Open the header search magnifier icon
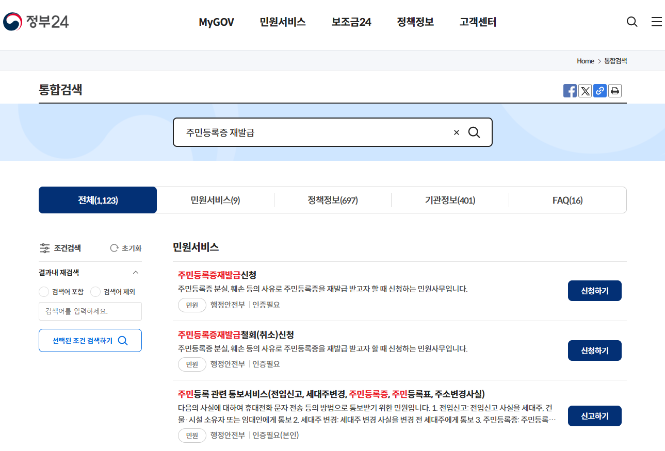The width and height of the screenshot is (665, 451). (x=632, y=22)
